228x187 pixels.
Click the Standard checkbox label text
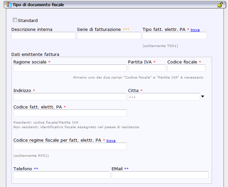click(28, 21)
